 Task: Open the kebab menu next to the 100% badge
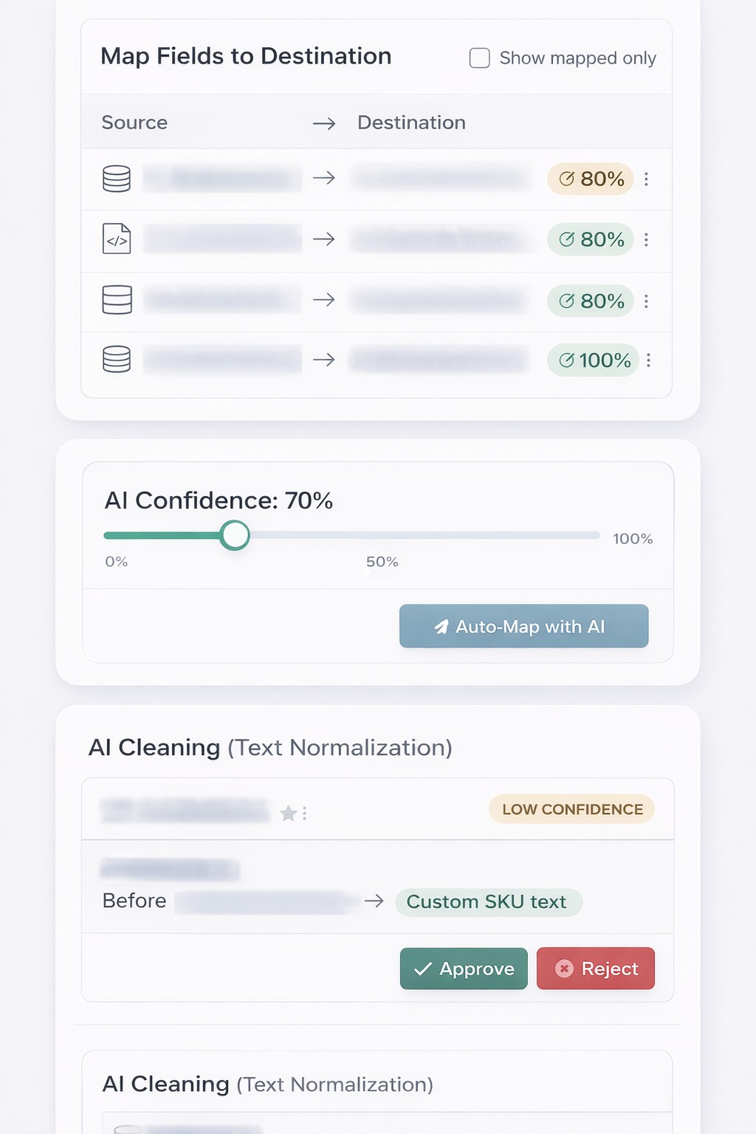648,360
